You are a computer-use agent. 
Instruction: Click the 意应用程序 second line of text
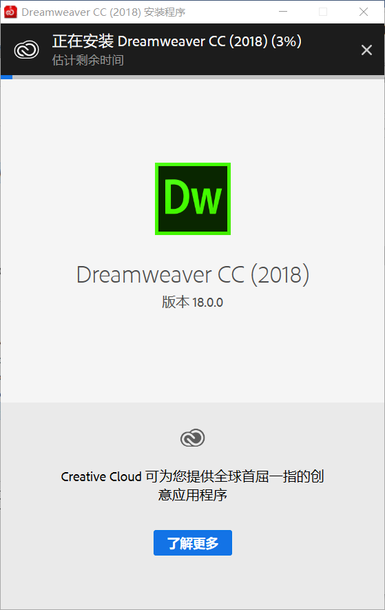193,495
